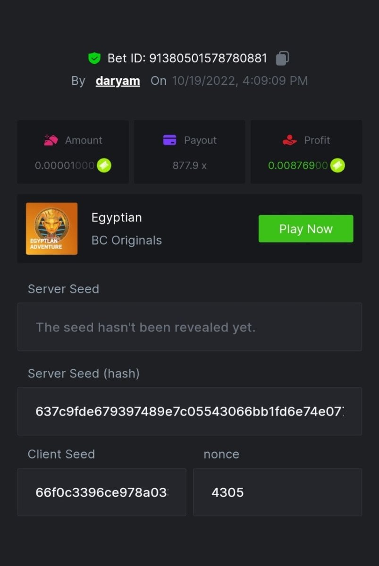Click the BC Originals provider label
Screen dimensions: 379x566
coord(126,240)
